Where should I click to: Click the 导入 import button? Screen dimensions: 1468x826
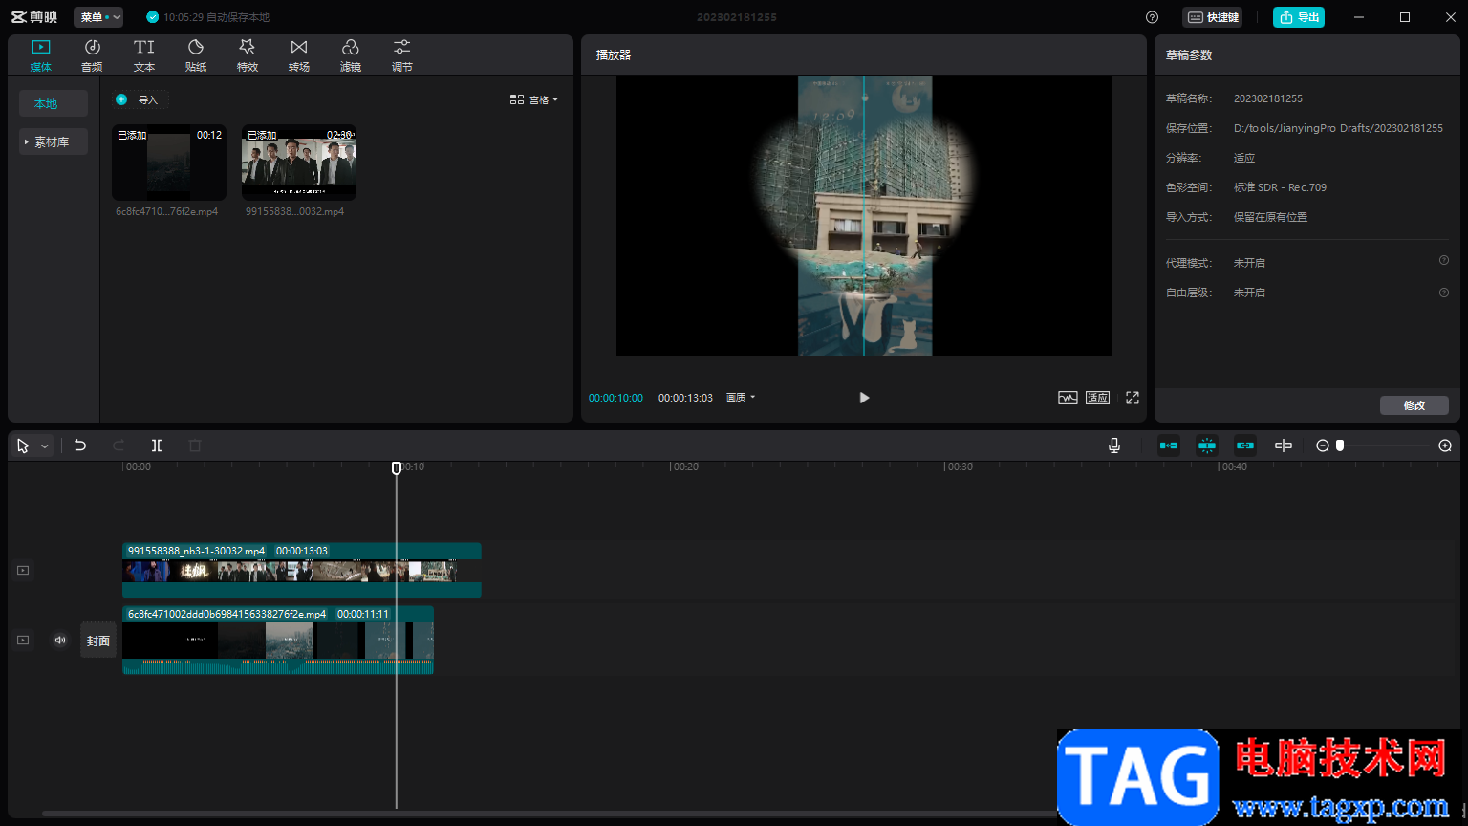point(139,99)
